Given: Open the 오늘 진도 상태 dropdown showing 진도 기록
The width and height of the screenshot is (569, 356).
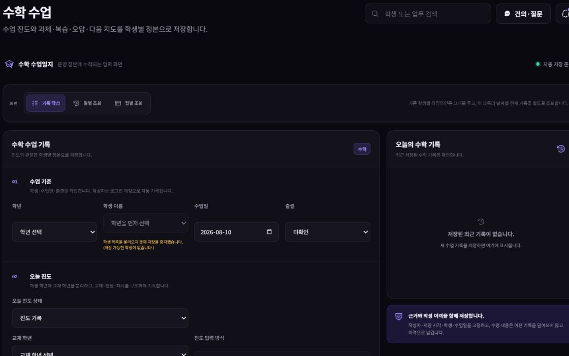Looking at the screenshot, I should click(100, 318).
